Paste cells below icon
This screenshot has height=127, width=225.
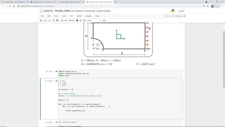click(x=57, y=20)
